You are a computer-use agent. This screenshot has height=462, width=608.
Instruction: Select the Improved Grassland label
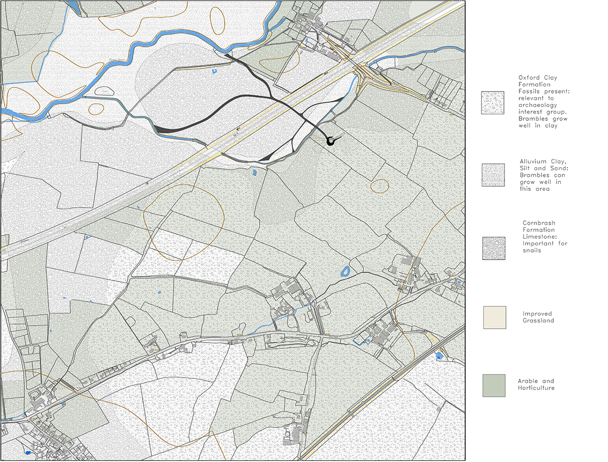[x=538, y=317]
